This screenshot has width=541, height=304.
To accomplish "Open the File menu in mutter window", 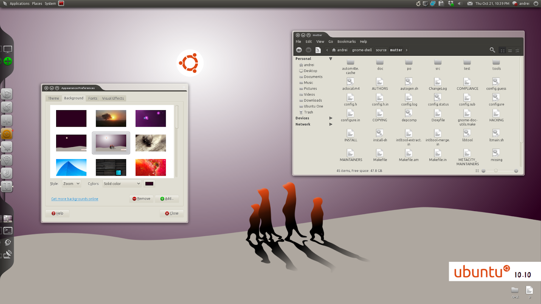I will tap(298, 42).
